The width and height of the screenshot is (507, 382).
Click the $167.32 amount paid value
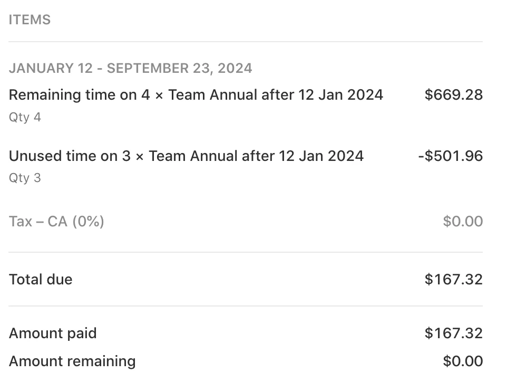tap(453, 333)
